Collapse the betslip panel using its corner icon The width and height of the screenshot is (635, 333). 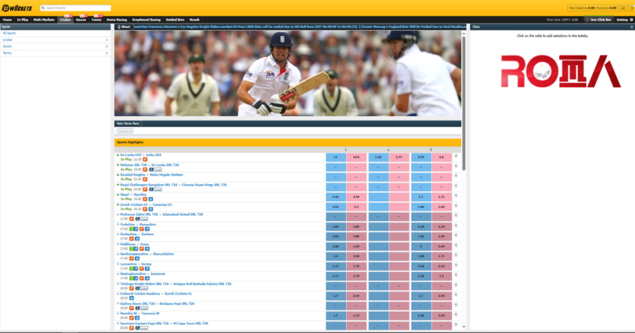(632, 27)
